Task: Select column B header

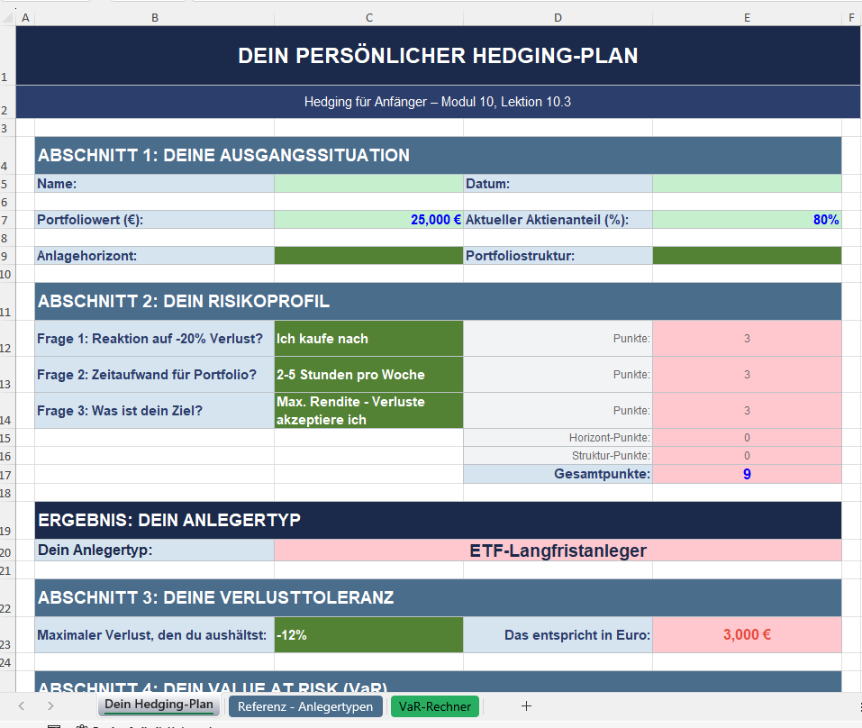Action: 155,18
